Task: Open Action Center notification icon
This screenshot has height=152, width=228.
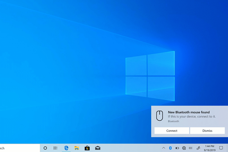Action: coord(221,148)
